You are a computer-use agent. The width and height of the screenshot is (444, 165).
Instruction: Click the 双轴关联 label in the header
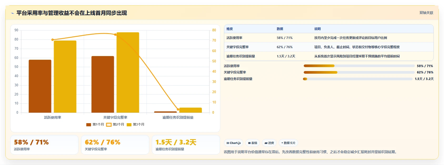[x=426, y=13]
